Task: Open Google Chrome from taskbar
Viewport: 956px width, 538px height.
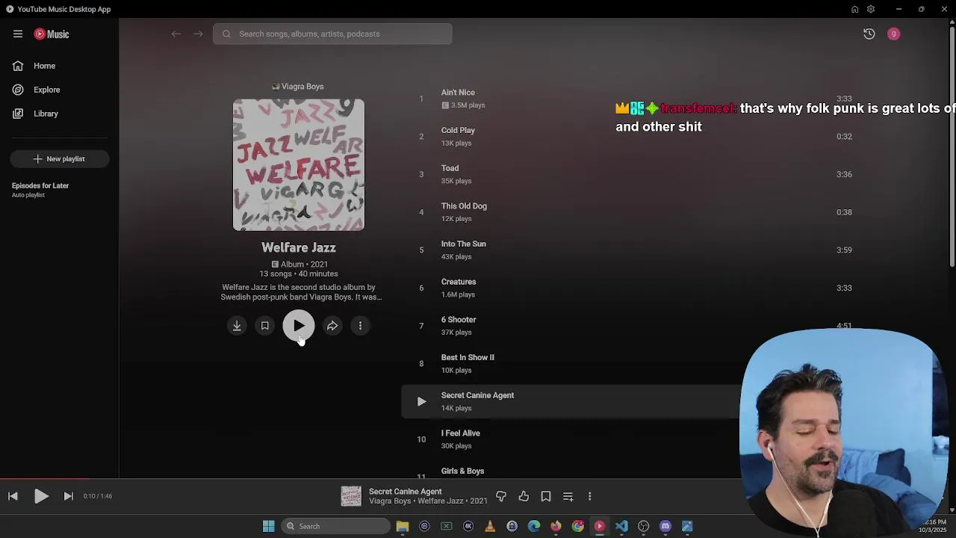Action: pyautogui.click(x=577, y=526)
